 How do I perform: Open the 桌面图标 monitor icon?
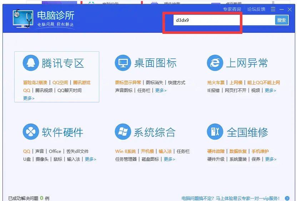pos(123,63)
